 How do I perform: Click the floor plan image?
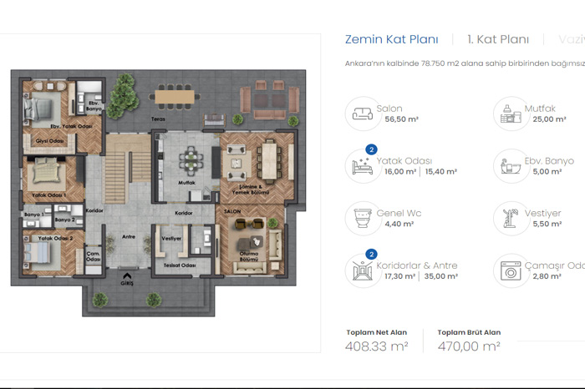[x=158, y=193]
